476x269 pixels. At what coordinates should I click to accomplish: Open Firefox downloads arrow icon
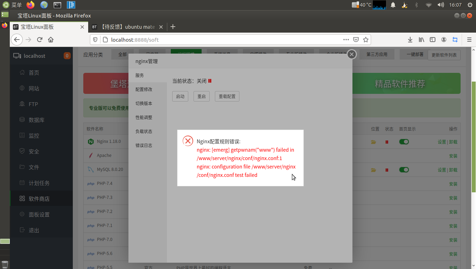point(410,40)
